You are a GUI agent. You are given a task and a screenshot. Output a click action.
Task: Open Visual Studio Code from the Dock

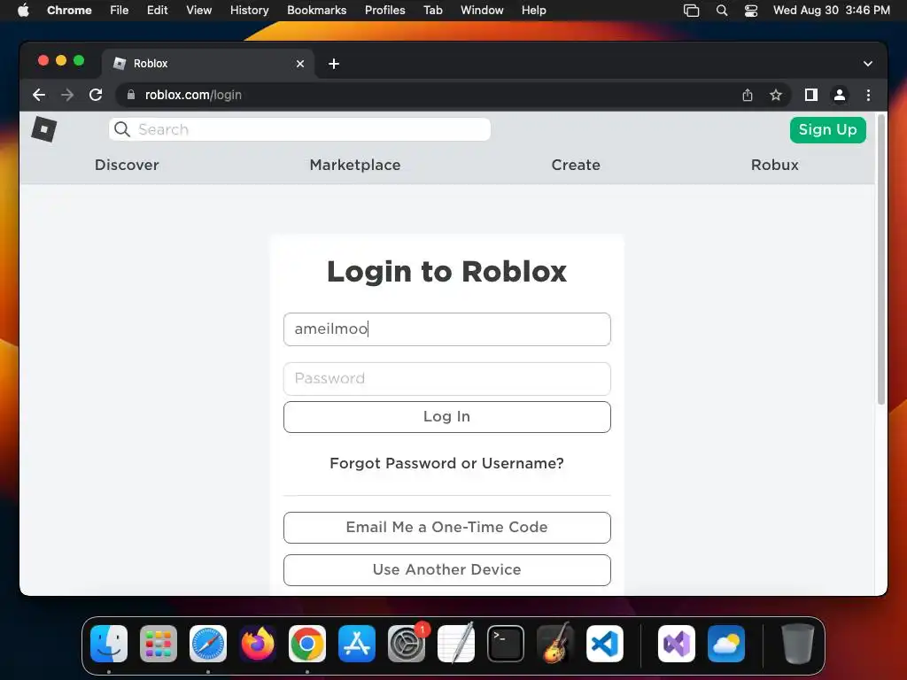point(604,644)
